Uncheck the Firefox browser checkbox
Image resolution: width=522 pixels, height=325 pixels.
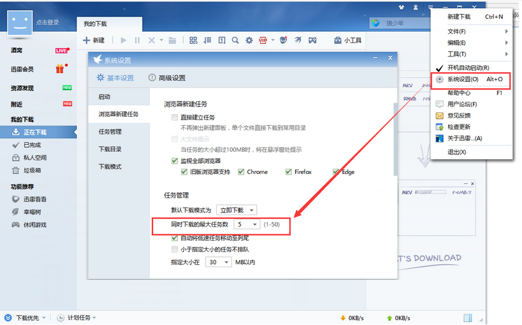(289, 172)
